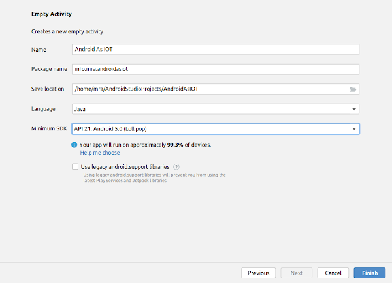The width and height of the screenshot is (392, 283).
Task: Focus the Name field with Android As IOT
Action: coord(216,50)
